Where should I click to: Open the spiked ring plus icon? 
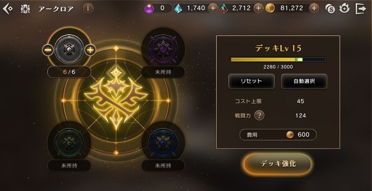344,9
